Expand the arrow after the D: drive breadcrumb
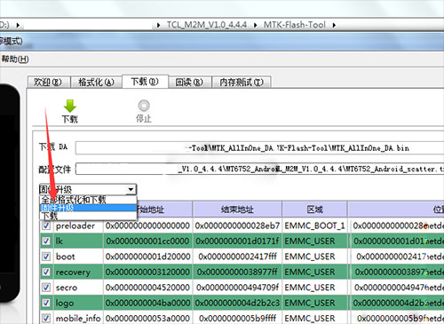444x324 pixels. pos(18,26)
